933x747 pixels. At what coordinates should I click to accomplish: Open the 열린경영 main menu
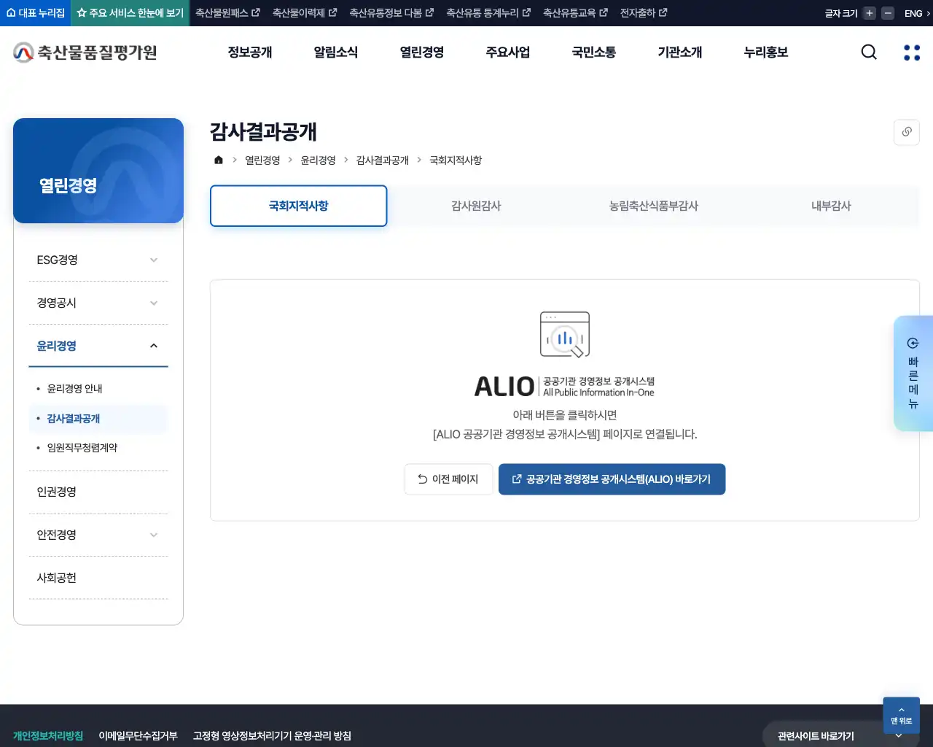pyautogui.click(x=422, y=52)
